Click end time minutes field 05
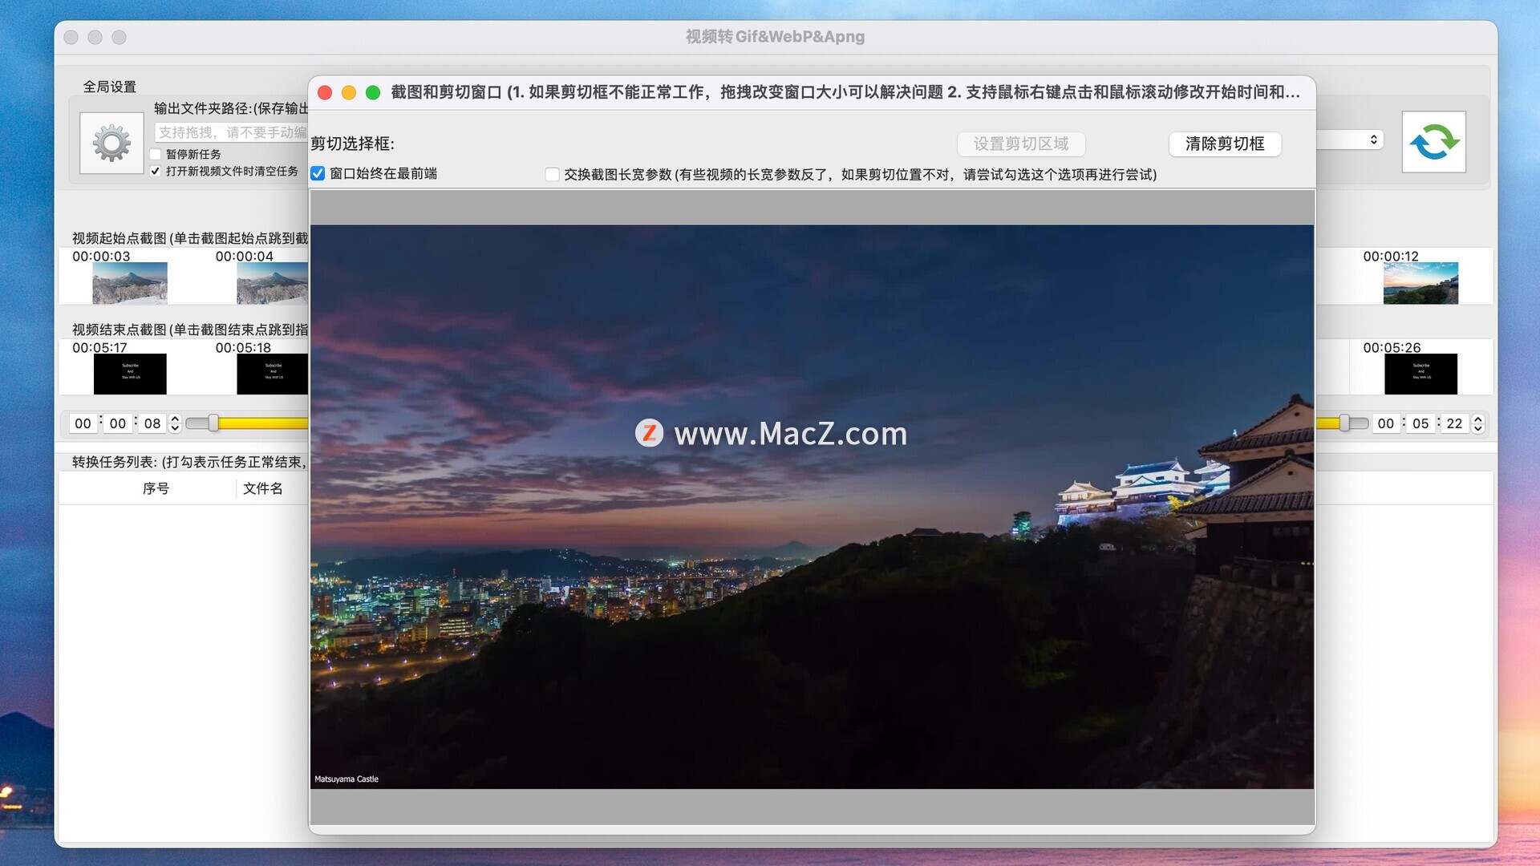The image size is (1540, 866). [x=1420, y=423]
